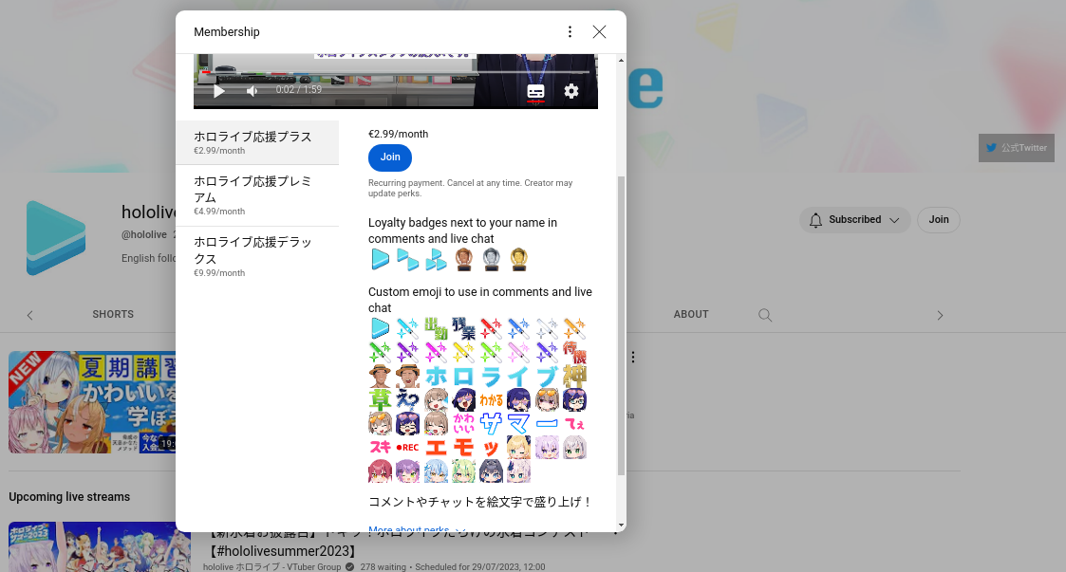Image resolution: width=1066 pixels, height=572 pixels.
Task: Show previous channel tabs with left chevron
Action: click(x=30, y=315)
